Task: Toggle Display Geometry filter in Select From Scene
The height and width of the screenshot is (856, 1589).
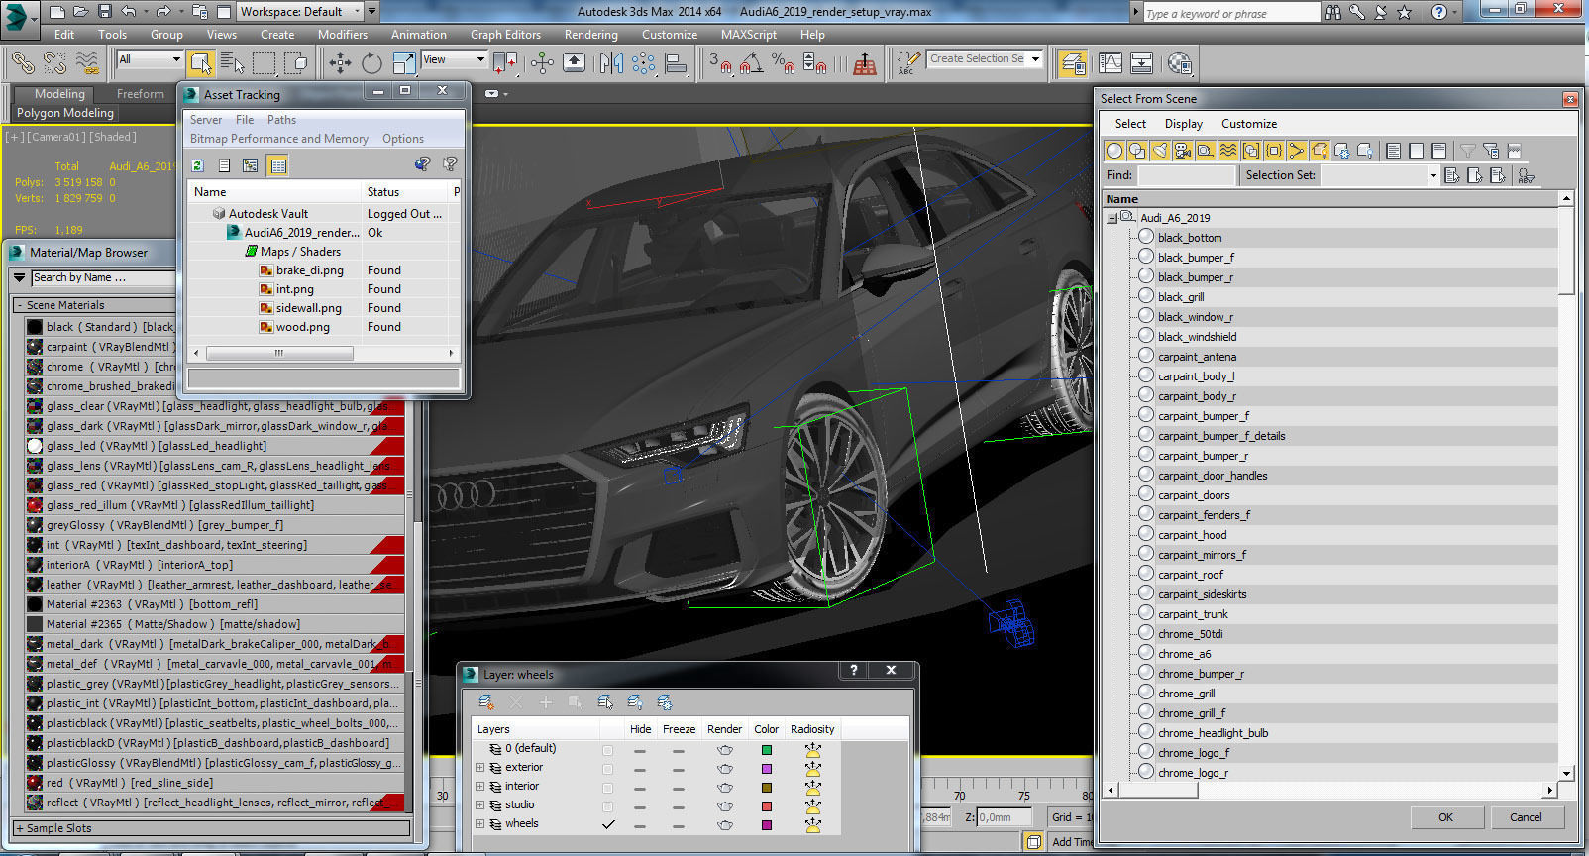Action: tap(1114, 151)
